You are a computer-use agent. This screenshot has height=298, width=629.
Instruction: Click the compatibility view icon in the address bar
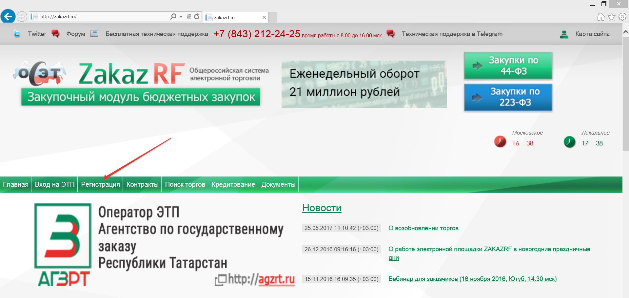pos(189,16)
